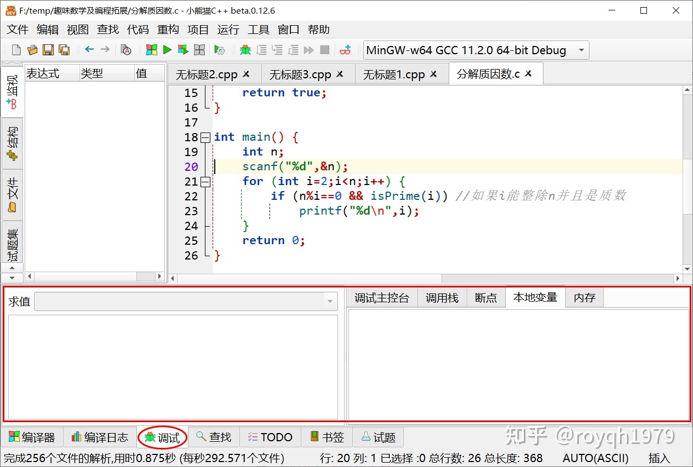
Task: Open the 编译日志 bottom panel tab
Action: pos(100,437)
